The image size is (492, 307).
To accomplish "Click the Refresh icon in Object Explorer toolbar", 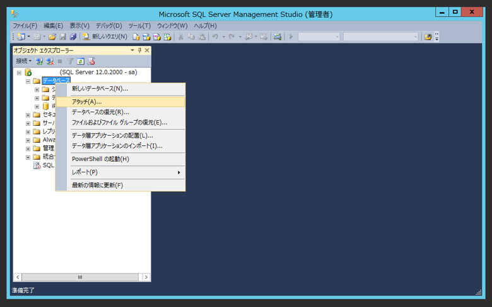I will click(x=81, y=62).
